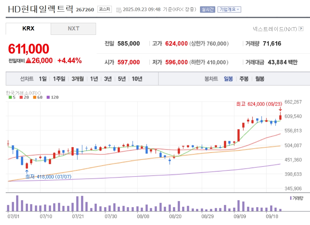Screen dimensions: 310x225
Task: Switch to the NXT tab
Action: (x=73, y=29)
